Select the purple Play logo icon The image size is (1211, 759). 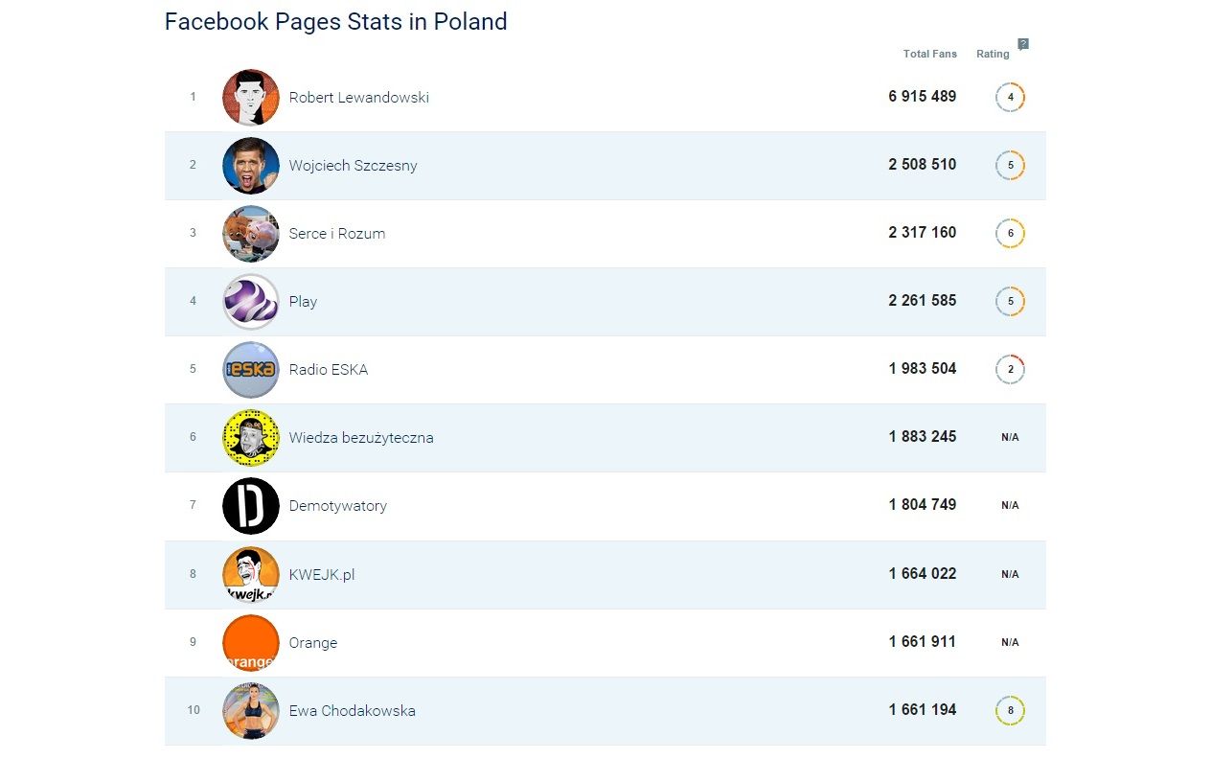[x=251, y=302]
